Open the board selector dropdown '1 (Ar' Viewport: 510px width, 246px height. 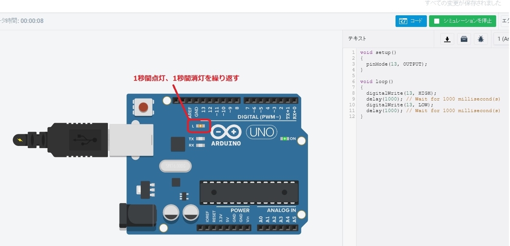501,39
